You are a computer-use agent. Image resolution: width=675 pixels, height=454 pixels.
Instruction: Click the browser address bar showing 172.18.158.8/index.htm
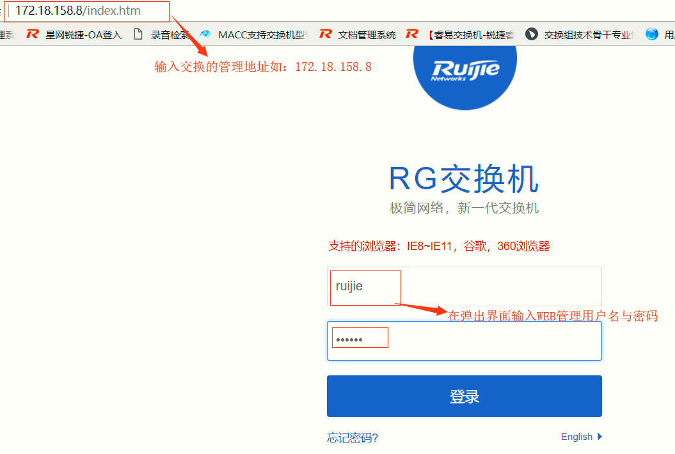pos(87,11)
